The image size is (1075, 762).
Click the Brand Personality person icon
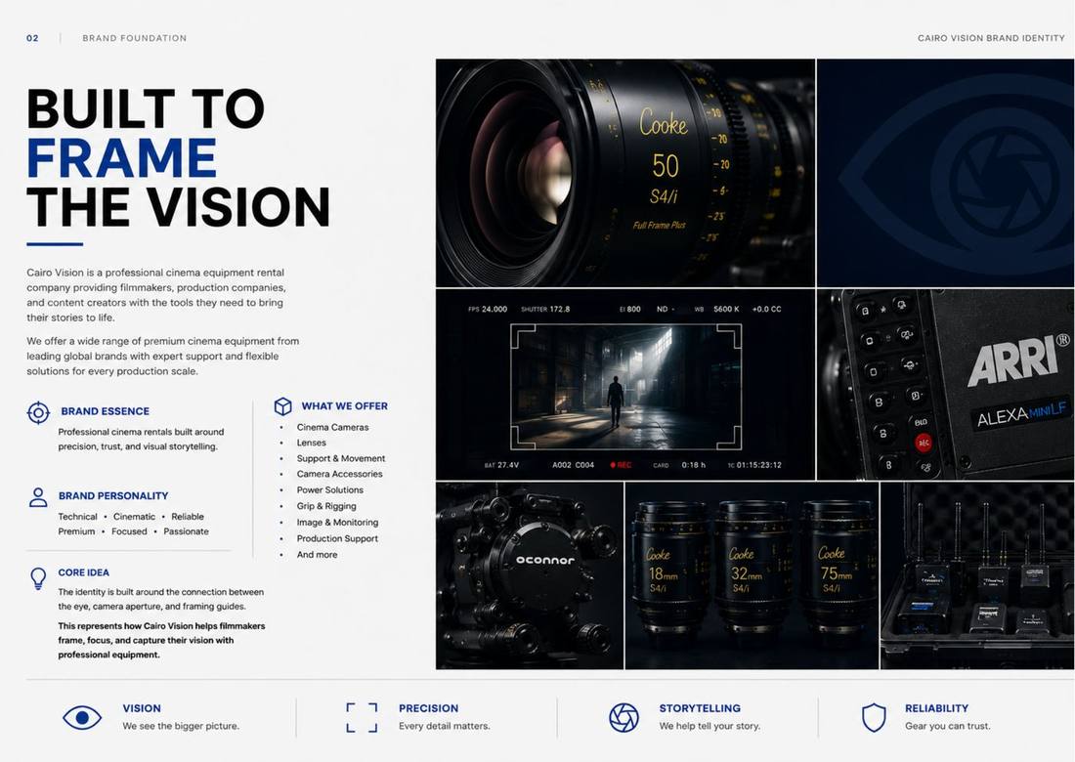38,497
